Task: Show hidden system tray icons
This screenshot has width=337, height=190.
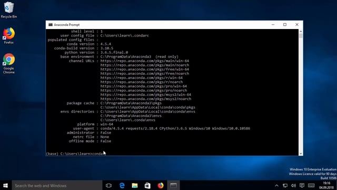Action: (276, 185)
